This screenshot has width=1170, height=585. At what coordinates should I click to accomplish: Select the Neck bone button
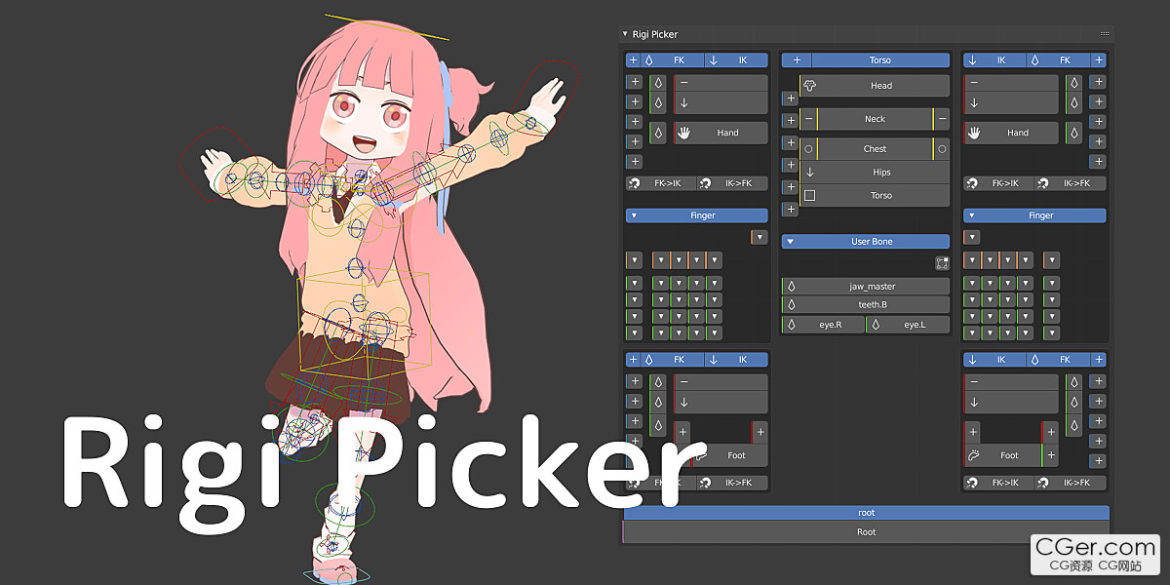point(876,119)
